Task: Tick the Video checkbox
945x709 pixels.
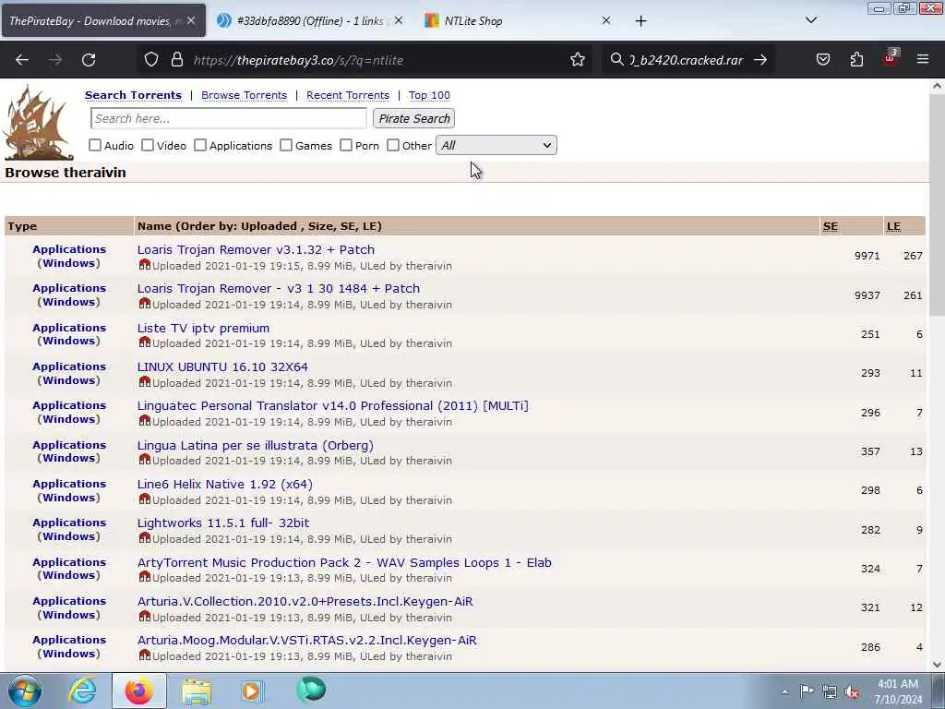Action: click(x=148, y=145)
